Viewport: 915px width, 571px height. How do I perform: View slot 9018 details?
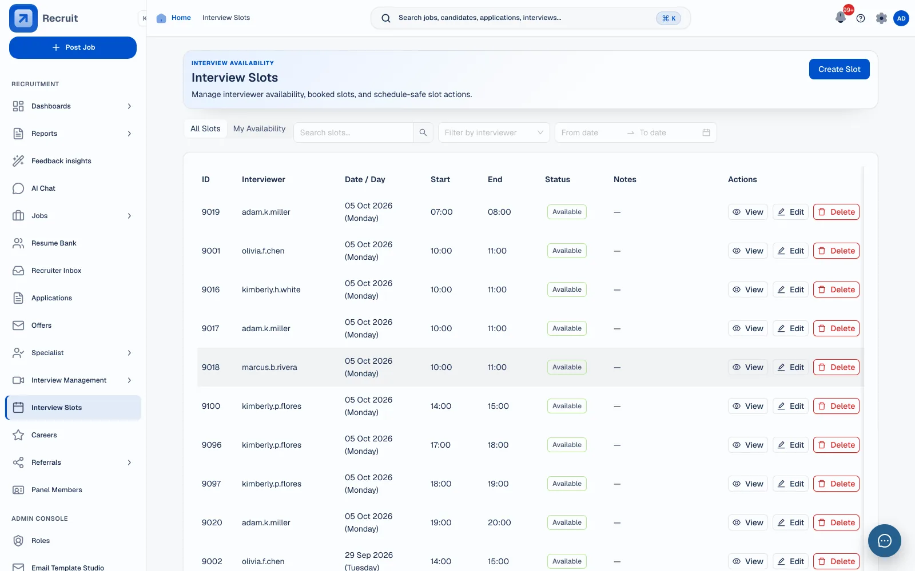click(x=747, y=367)
